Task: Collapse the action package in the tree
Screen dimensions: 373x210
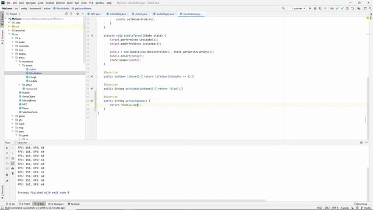Action: (x=20, y=65)
